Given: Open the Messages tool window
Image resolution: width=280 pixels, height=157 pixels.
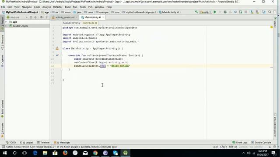Looking at the screenshot, I should pos(62,143).
